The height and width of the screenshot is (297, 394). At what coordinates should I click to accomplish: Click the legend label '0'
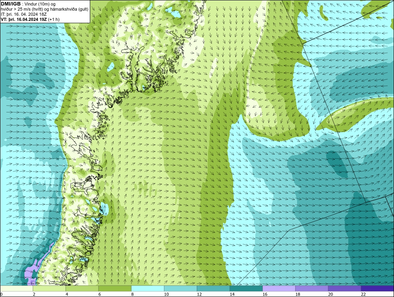[x=1, y=294]
